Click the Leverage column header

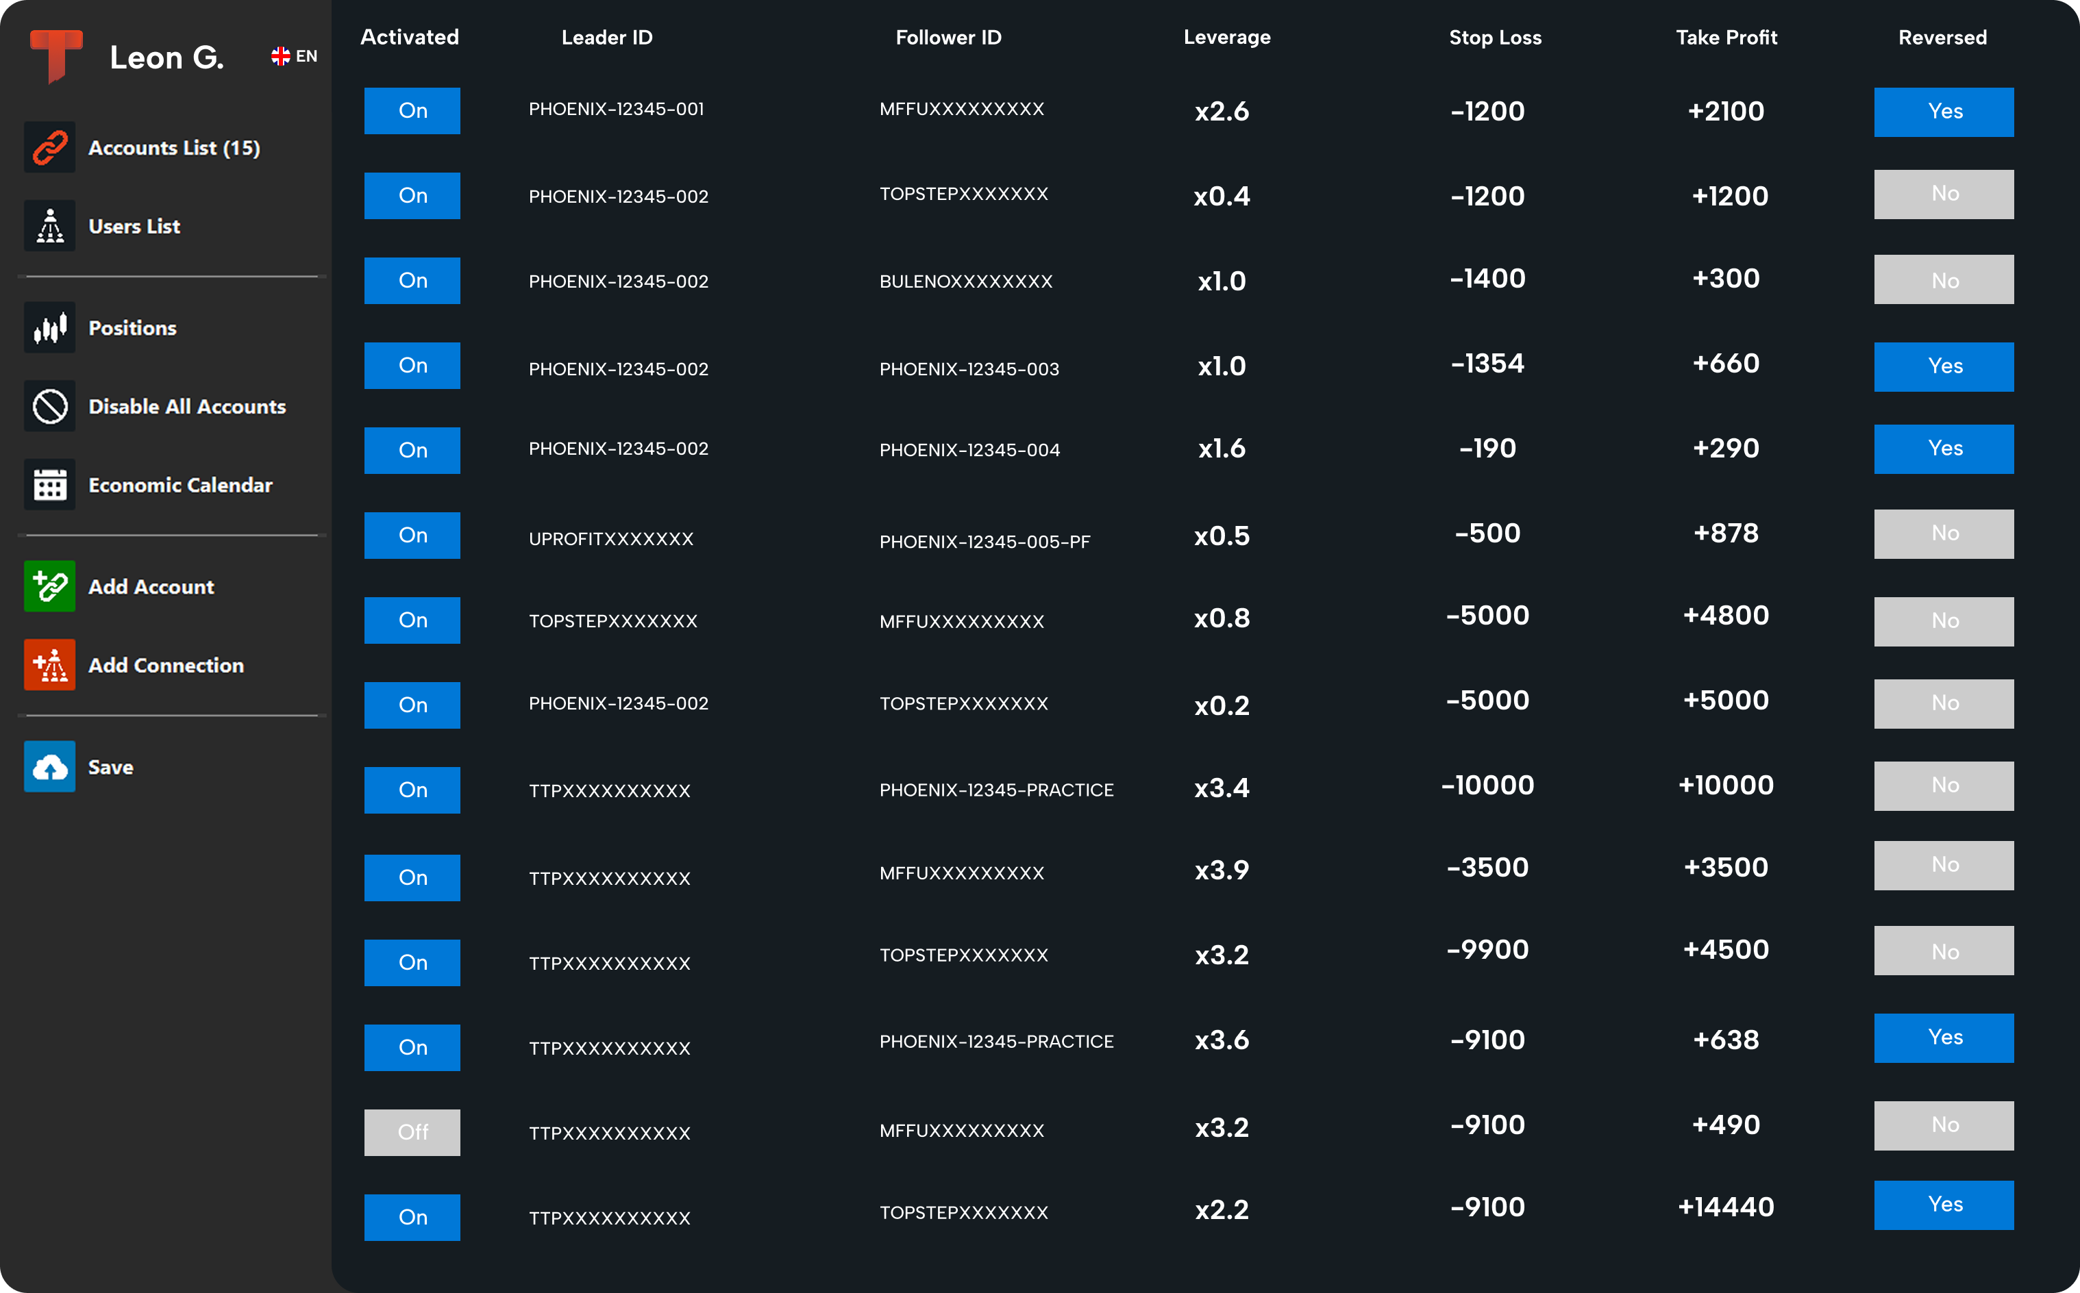tap(1226, 38)
